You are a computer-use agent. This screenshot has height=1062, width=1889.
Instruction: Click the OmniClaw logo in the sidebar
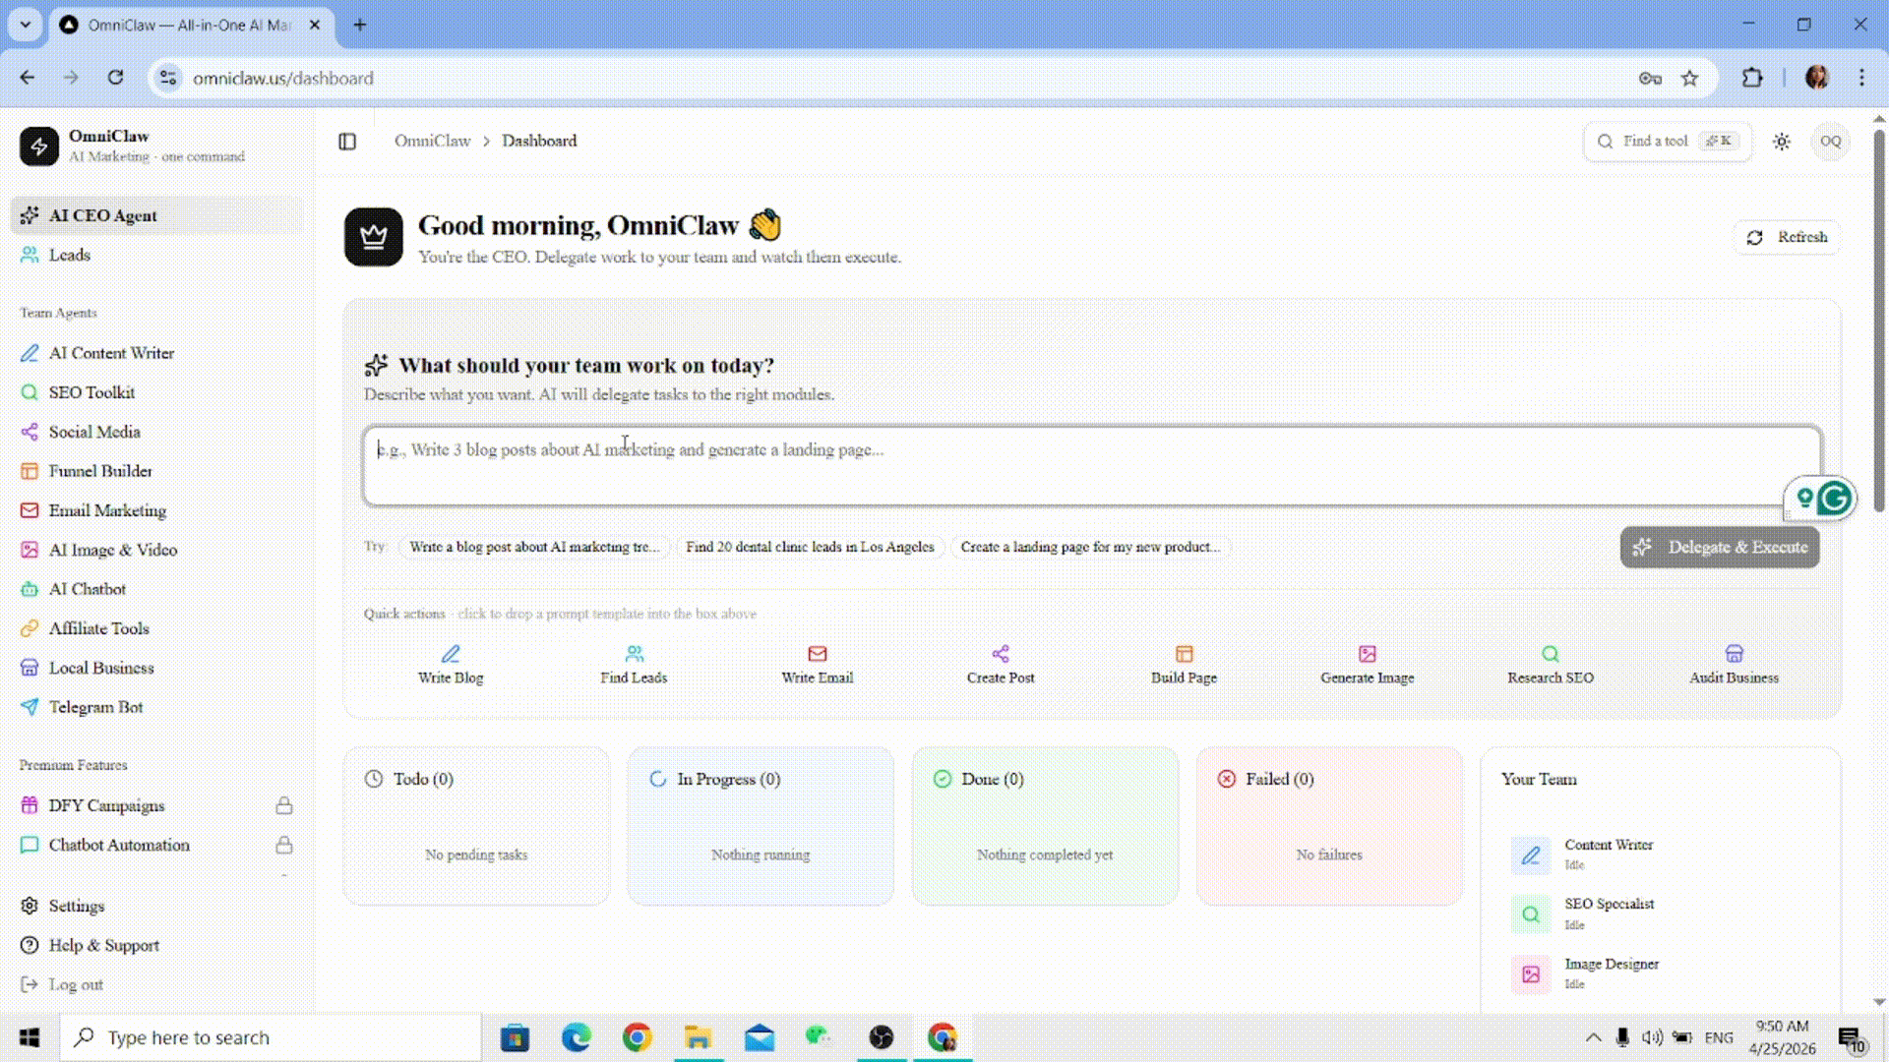(x=39, y=146)
